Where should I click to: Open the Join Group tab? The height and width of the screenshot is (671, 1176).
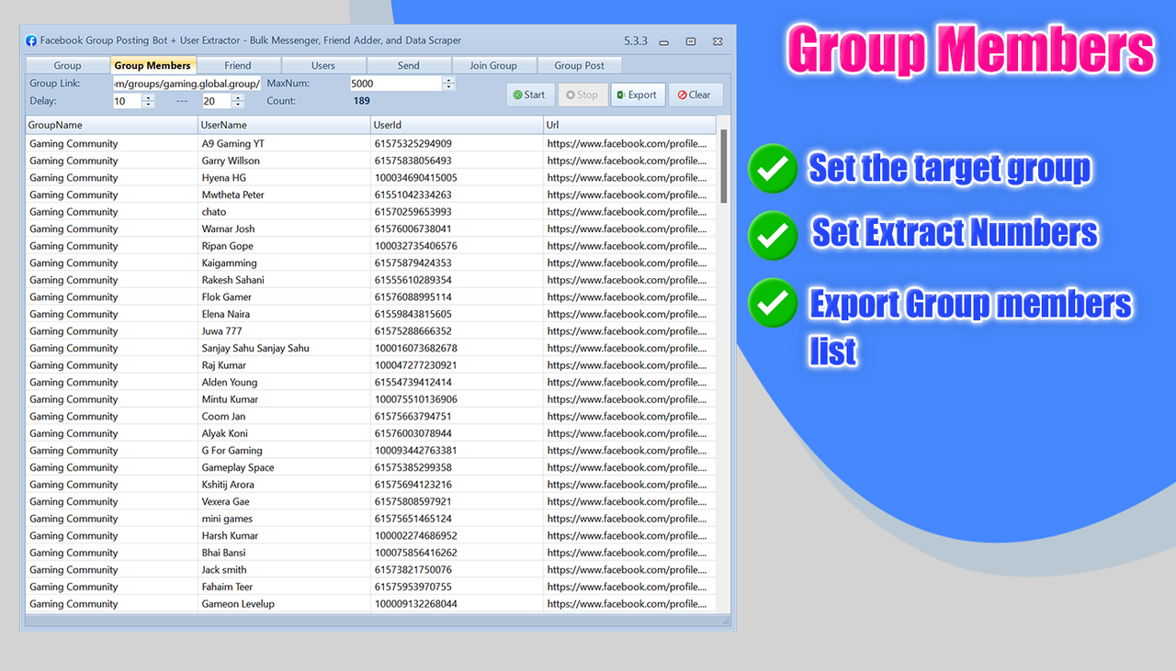[493, 65]
